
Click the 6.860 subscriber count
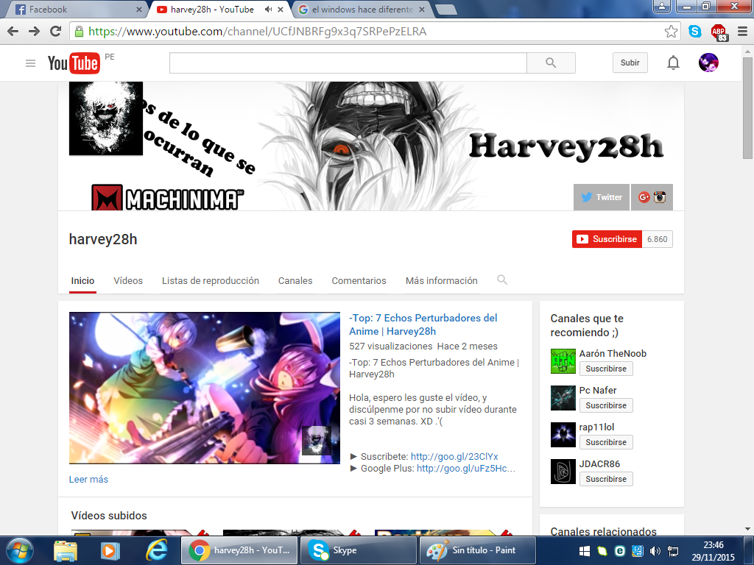pyautogui.click(x=658, y=239)
